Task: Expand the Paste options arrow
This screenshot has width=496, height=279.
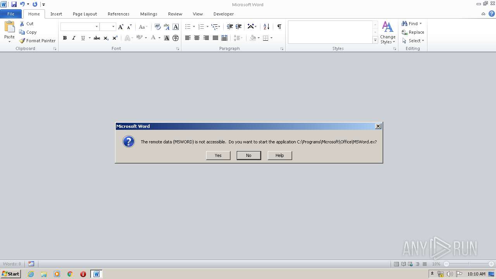Action: tap(9, 41)
